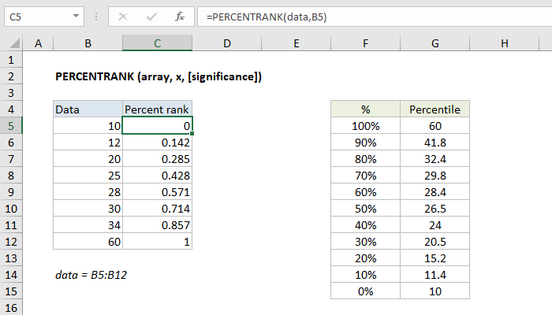Select column A header
Image resolution: width=552 pixels, height=315 pixels.
point(38,43)
